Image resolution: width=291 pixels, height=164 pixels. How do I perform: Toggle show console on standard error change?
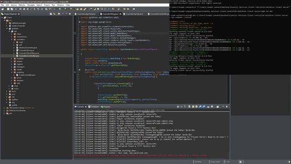(x=204, y=107)
